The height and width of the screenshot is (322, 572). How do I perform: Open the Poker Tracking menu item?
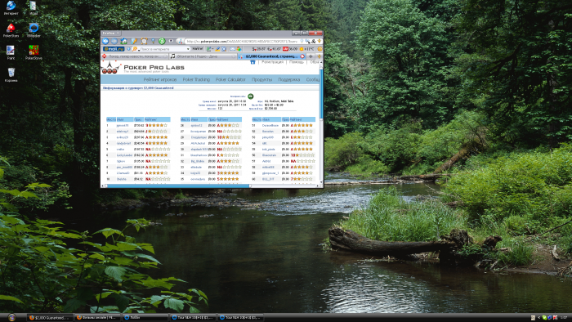196,79
